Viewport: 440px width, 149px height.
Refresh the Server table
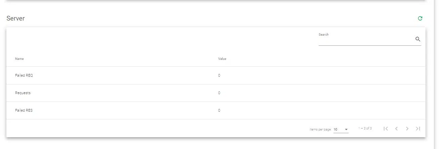(x=420, y=18)
